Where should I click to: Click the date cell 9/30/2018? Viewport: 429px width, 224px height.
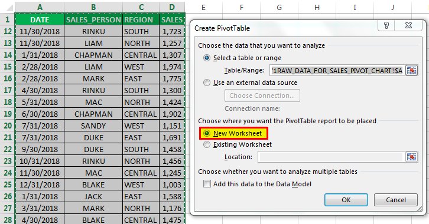[x=40, y=149]
